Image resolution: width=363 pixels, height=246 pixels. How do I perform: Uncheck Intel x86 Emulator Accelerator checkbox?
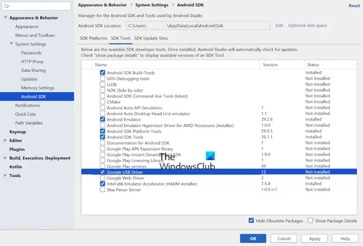pos(103,184)
